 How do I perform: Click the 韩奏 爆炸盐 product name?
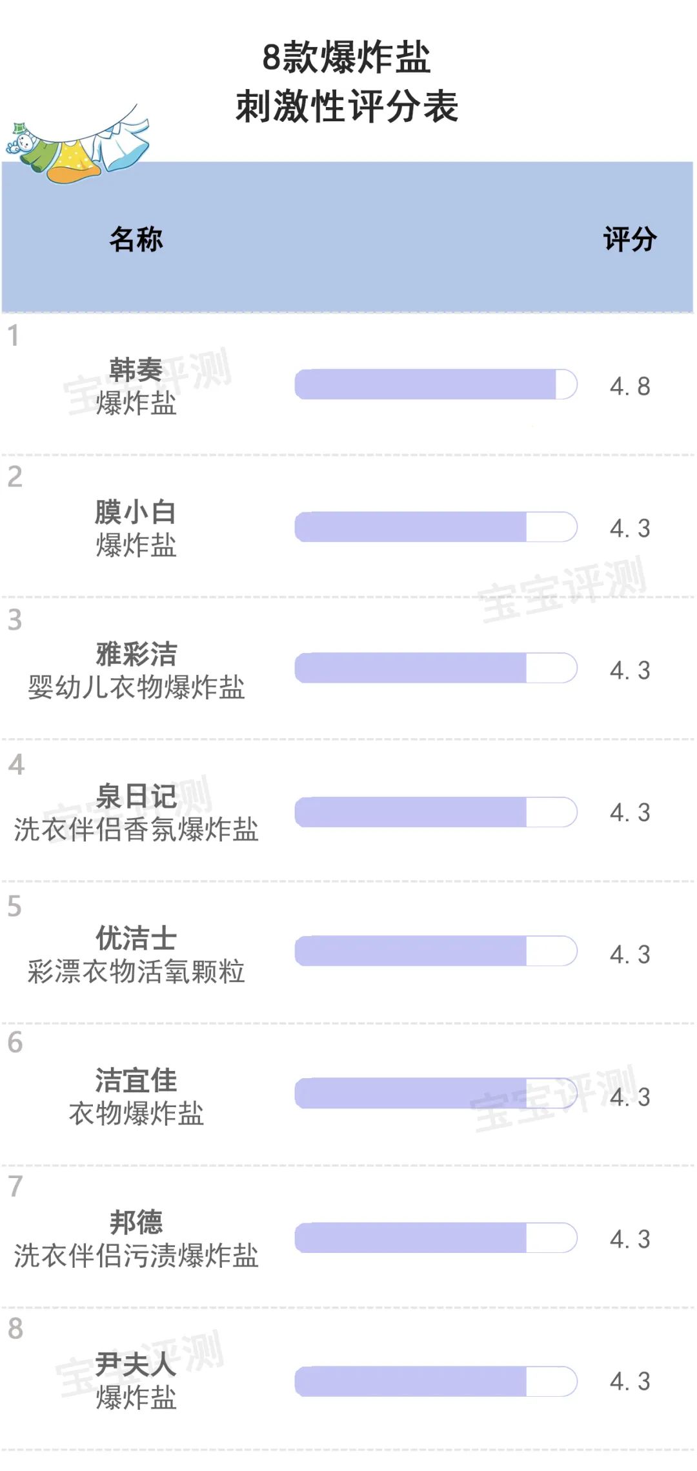click(136, 386)
